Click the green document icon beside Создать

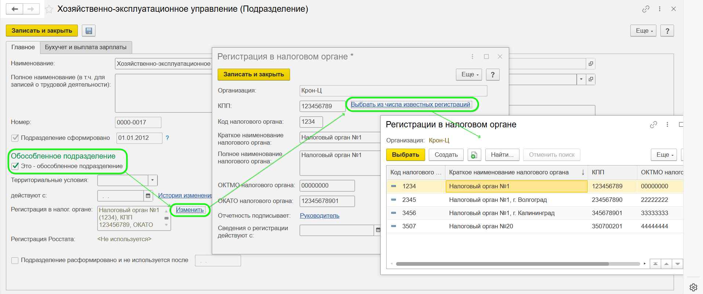tap(474, 155)
